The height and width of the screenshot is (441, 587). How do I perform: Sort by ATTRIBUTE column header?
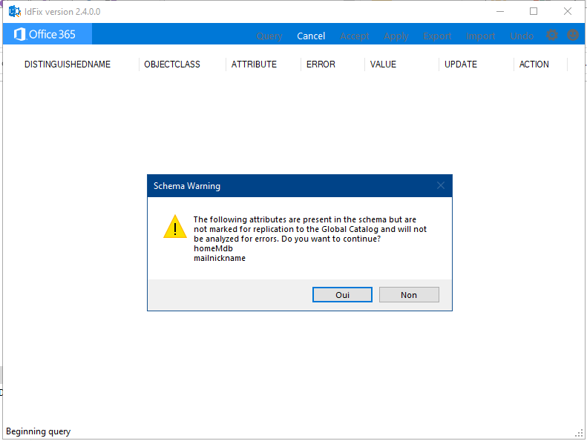tap(254, 64)
